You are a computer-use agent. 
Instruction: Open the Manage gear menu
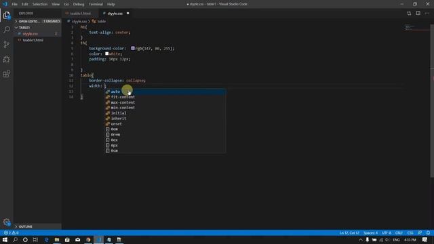click(6, 222)
